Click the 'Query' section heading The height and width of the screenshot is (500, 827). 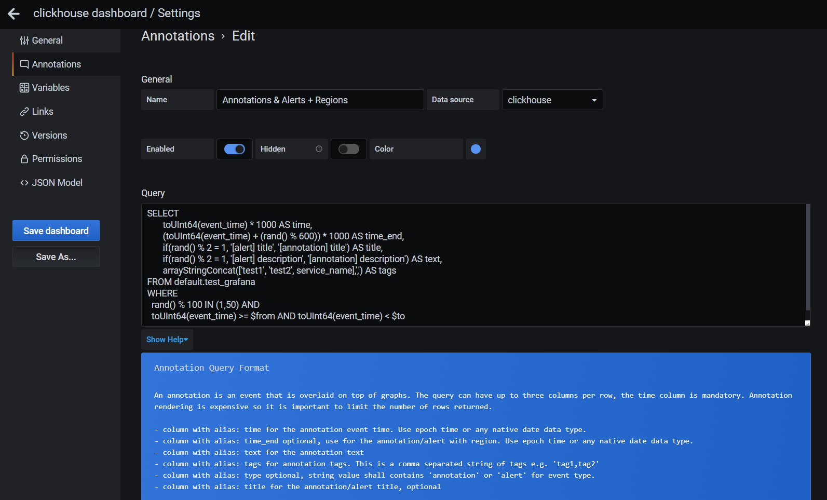pyautogui.click(x=153, y=193)
